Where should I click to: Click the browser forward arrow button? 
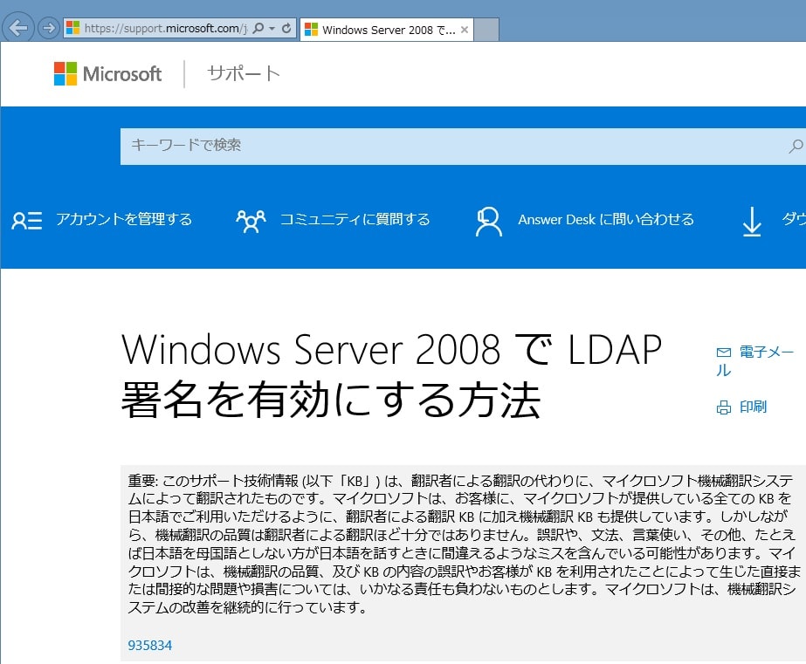(x=49, y=28)
